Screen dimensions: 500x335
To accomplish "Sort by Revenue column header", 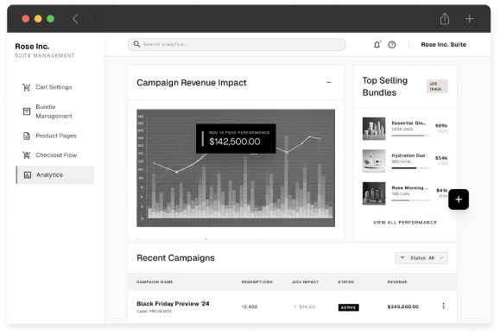I will pos(397,281).
